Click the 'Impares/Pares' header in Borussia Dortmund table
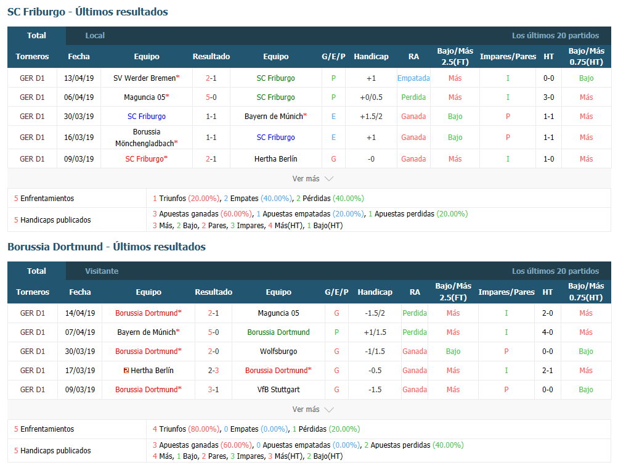Screen dimensions: 618x465 (506, 292)
